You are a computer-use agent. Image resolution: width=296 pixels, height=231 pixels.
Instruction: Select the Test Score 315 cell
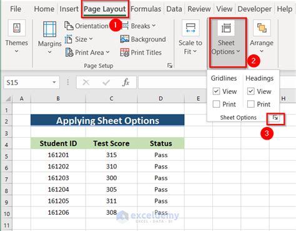(x=111, y=155)
